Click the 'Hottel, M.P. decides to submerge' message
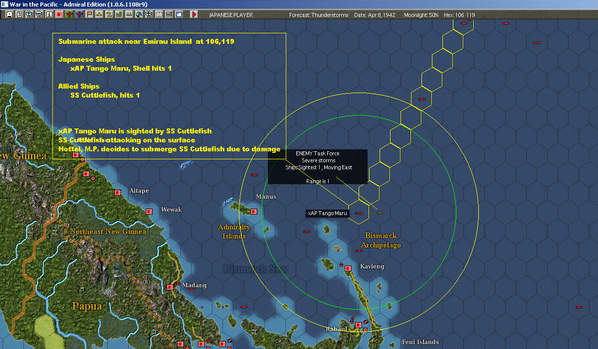 click(x=170, y=149)
